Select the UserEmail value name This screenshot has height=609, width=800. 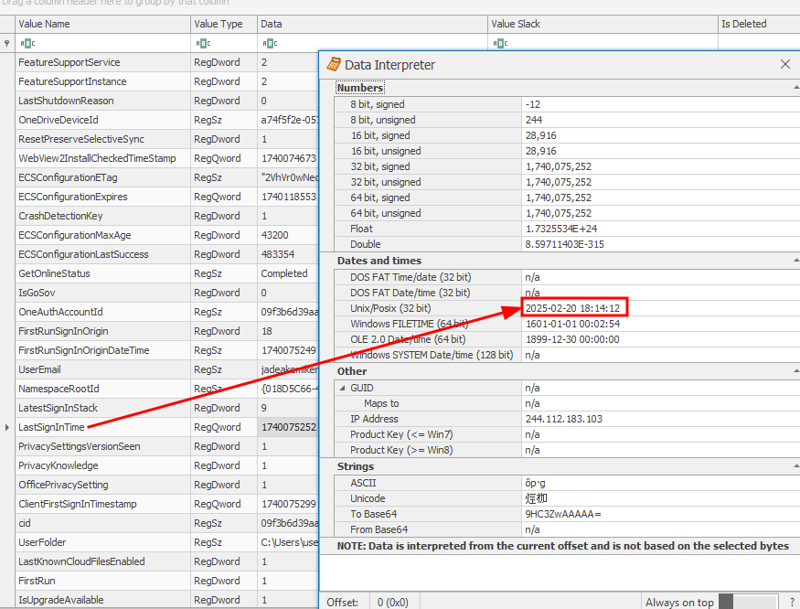[39, 369]
